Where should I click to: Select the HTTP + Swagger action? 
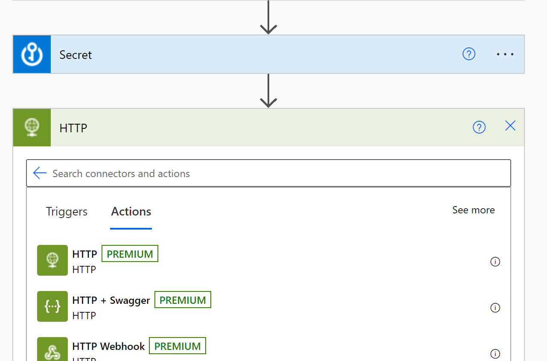tap(111, 300)
